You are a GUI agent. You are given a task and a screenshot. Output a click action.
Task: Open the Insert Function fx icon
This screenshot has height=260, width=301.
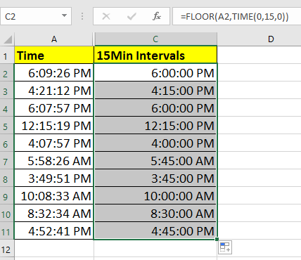(x=157, y=16)
